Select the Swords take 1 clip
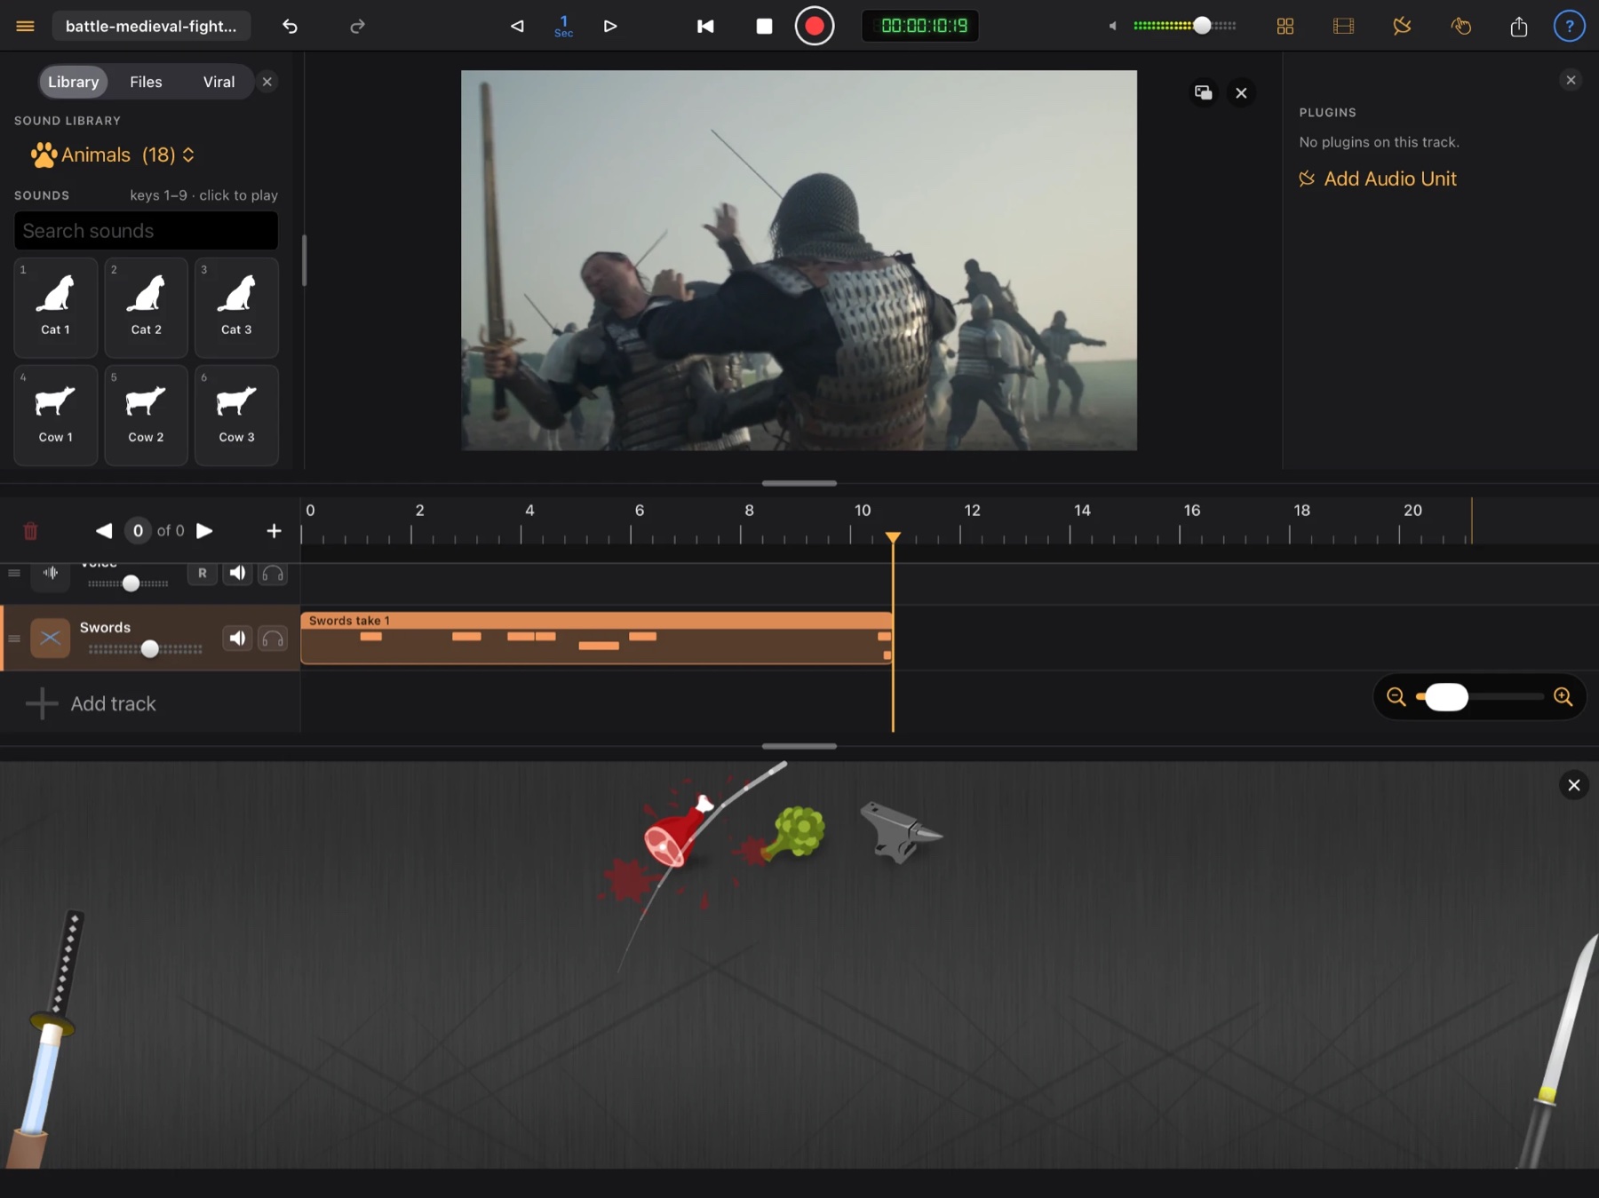Screen dimensions: 1599x1198 point(596,638)
